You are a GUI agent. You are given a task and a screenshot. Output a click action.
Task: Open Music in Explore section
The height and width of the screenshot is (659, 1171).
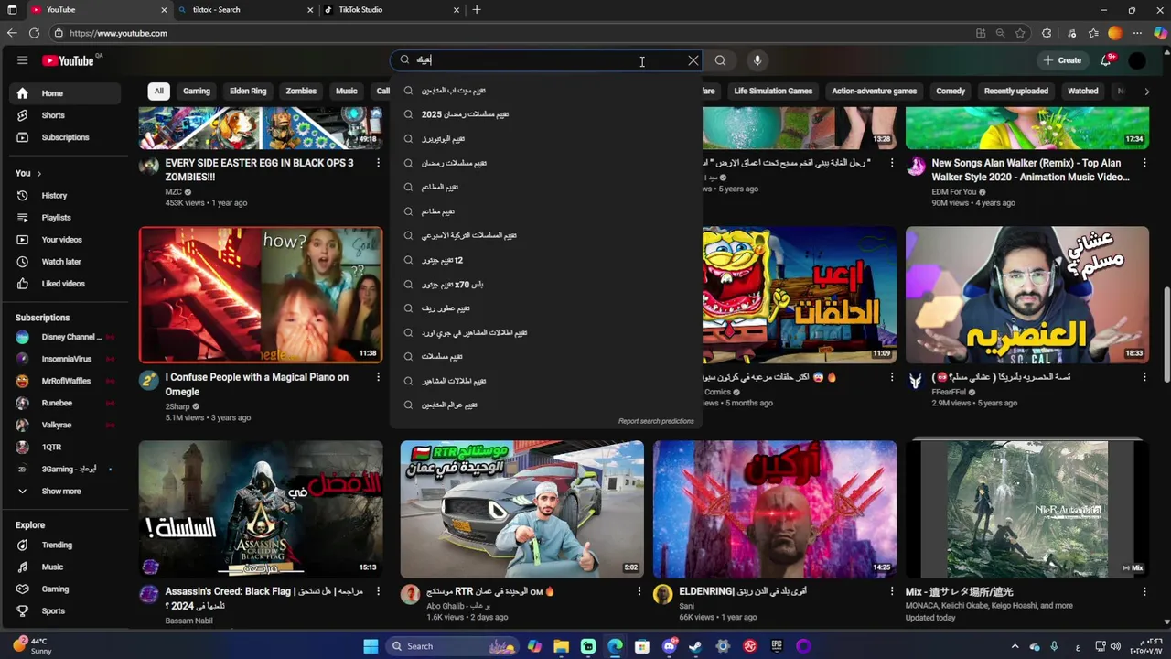pyautogui.click(x=65, y=567)
